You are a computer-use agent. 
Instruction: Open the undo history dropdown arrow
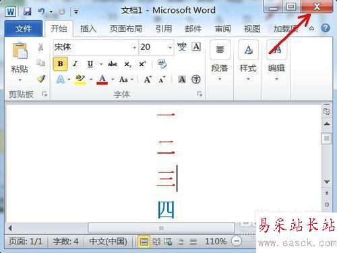(51, 11)
